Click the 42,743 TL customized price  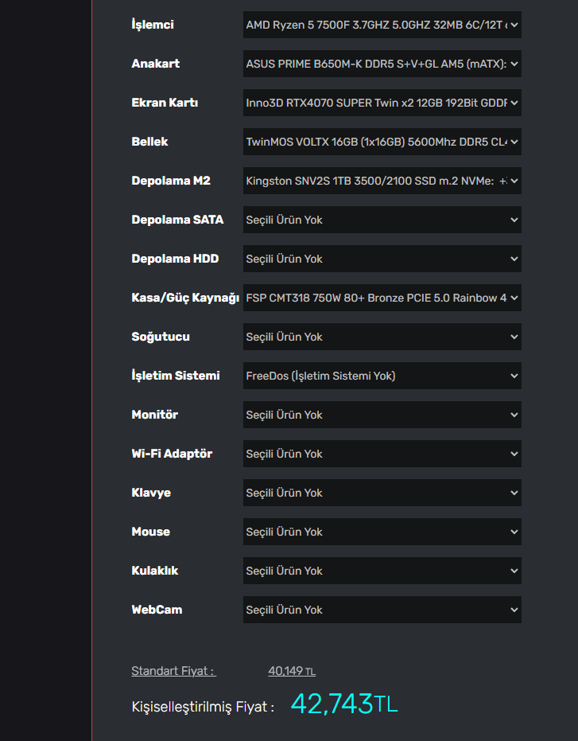(343, 704)
